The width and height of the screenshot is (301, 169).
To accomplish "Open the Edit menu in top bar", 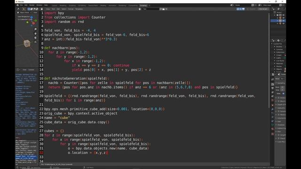I will [26, 5].
